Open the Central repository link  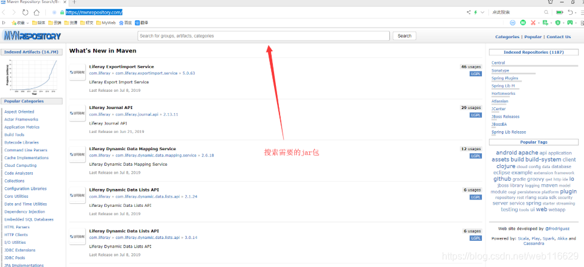(x=499, y=63)
